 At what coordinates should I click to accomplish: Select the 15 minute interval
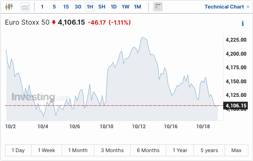point(66,7)
